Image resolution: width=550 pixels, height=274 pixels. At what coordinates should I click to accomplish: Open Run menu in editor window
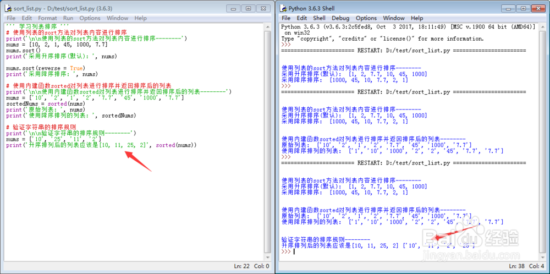point(68,18)
